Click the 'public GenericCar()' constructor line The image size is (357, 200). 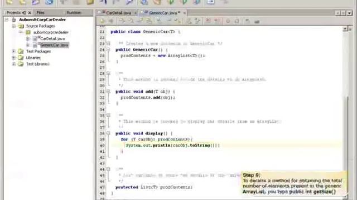[141, 49]
